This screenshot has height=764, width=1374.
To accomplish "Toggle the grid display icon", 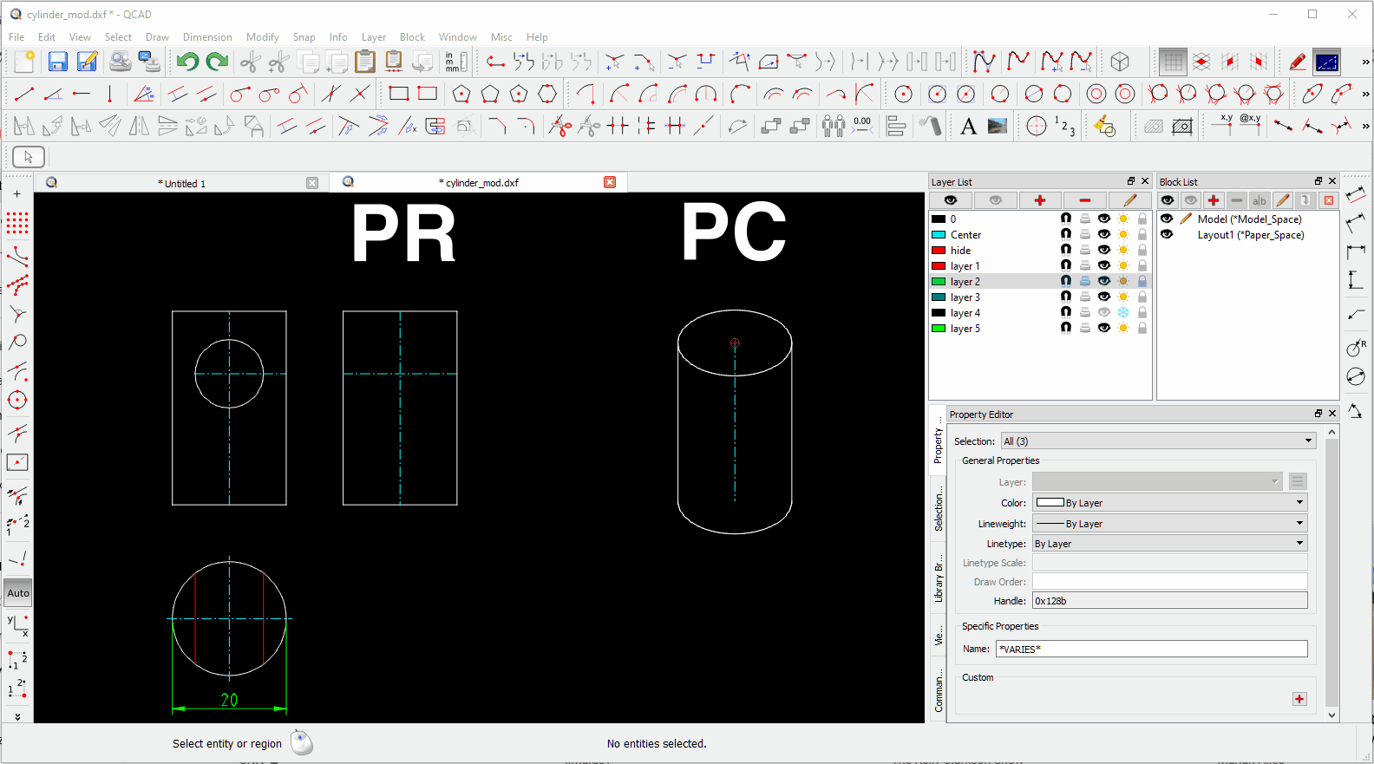I will [x=1173, y=62].
